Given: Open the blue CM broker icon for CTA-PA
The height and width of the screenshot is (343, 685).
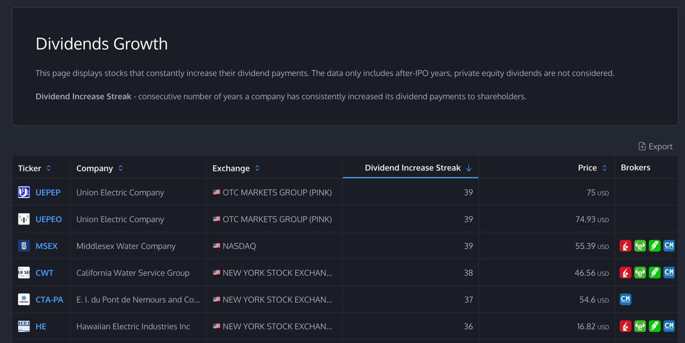Looking at the screenshot, I should (x=625, y=299).
